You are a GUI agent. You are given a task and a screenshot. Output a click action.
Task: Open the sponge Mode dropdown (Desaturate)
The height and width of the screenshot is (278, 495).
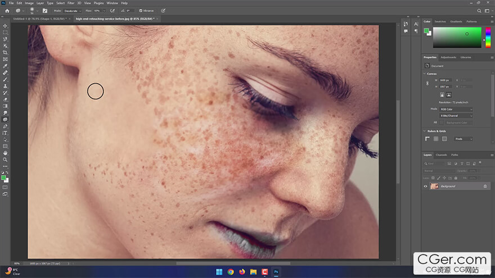point(71,10)
